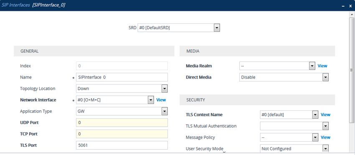Screen dimensions: 355x155
Task: Click the Topology Location label
Action: (x=38, y=89)
